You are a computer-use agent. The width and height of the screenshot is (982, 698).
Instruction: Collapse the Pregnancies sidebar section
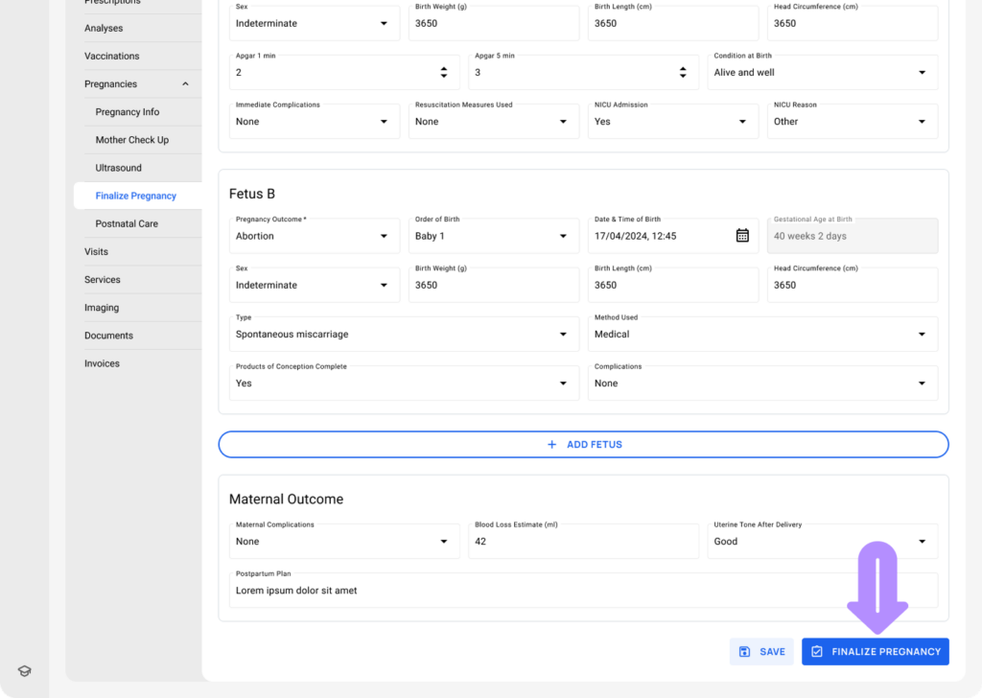click(185, 84)
